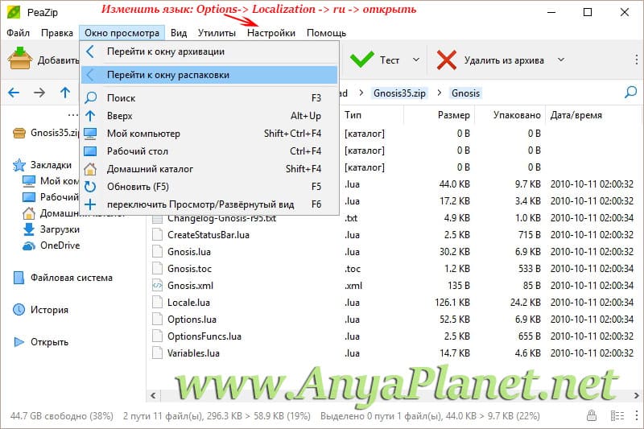The image size is (644, 429).
Task: Select the OptionsFuncs.lua file
Action: tap(204, 336)
